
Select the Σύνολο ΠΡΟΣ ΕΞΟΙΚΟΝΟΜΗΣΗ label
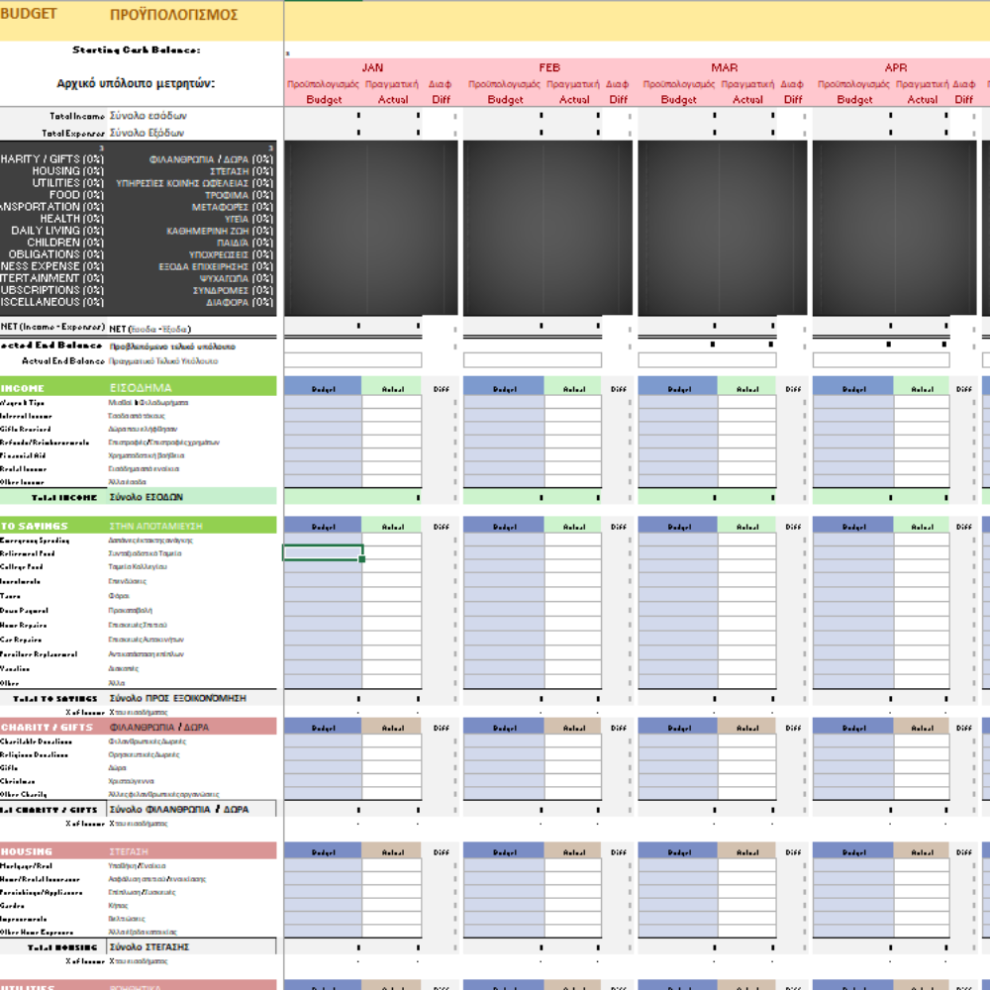point(177,698)
